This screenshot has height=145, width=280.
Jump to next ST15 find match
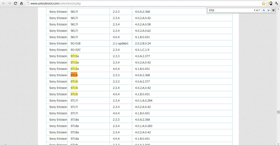(269, 10)
